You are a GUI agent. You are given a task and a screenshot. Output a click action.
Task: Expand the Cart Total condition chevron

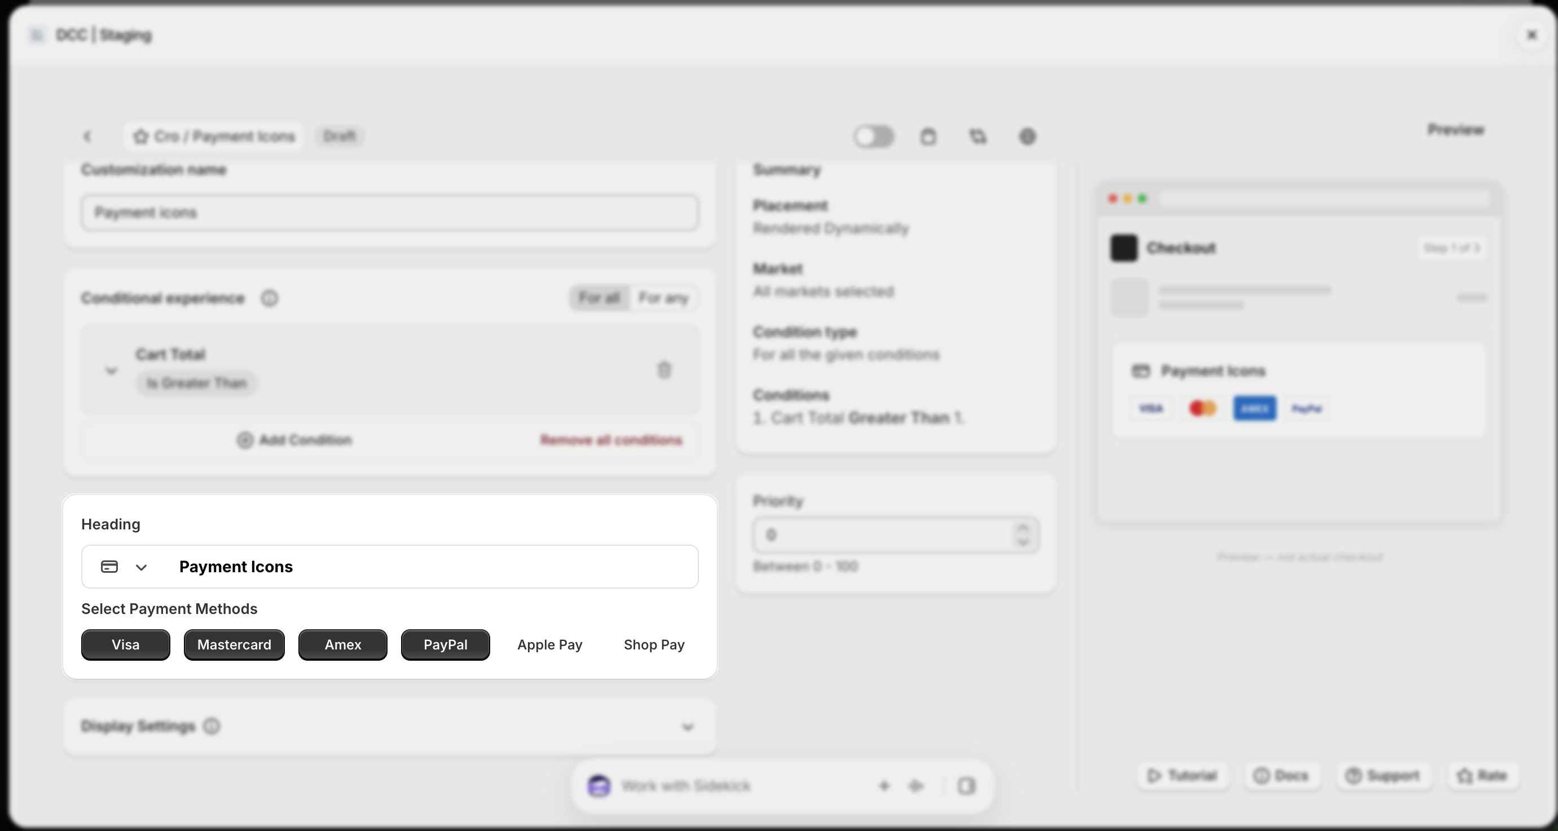111,370
